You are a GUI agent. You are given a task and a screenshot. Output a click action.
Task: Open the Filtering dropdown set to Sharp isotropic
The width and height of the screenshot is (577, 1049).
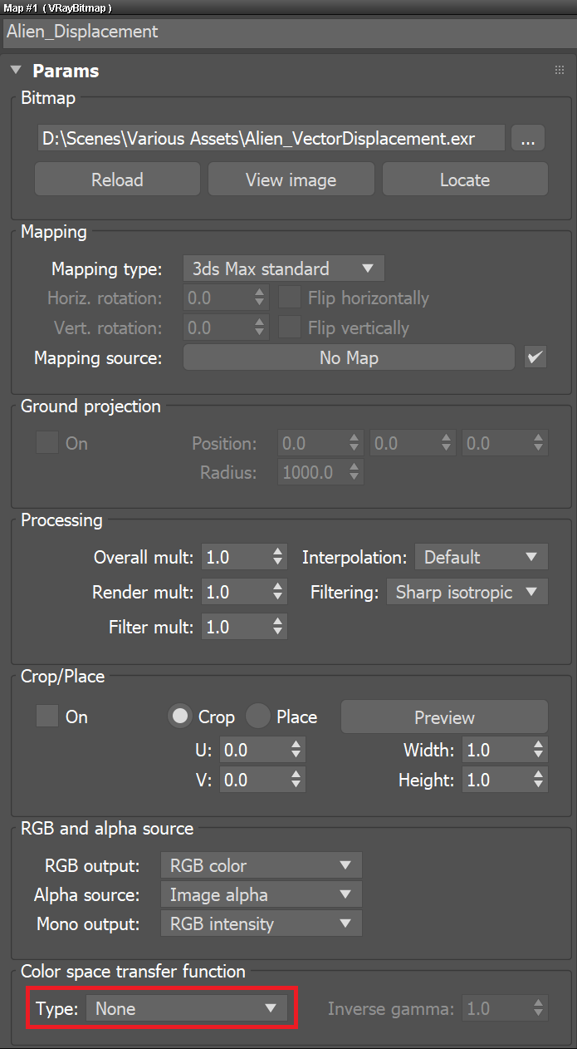point(467,592)
